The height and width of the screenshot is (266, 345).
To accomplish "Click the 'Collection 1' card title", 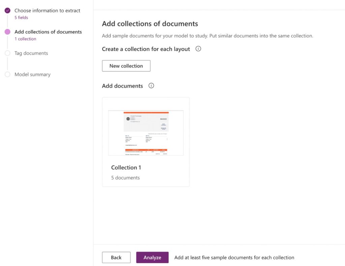I will click(x=126, y=167).
